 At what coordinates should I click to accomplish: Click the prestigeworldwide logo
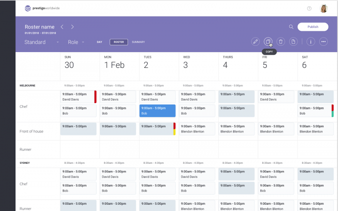point(42,8)
